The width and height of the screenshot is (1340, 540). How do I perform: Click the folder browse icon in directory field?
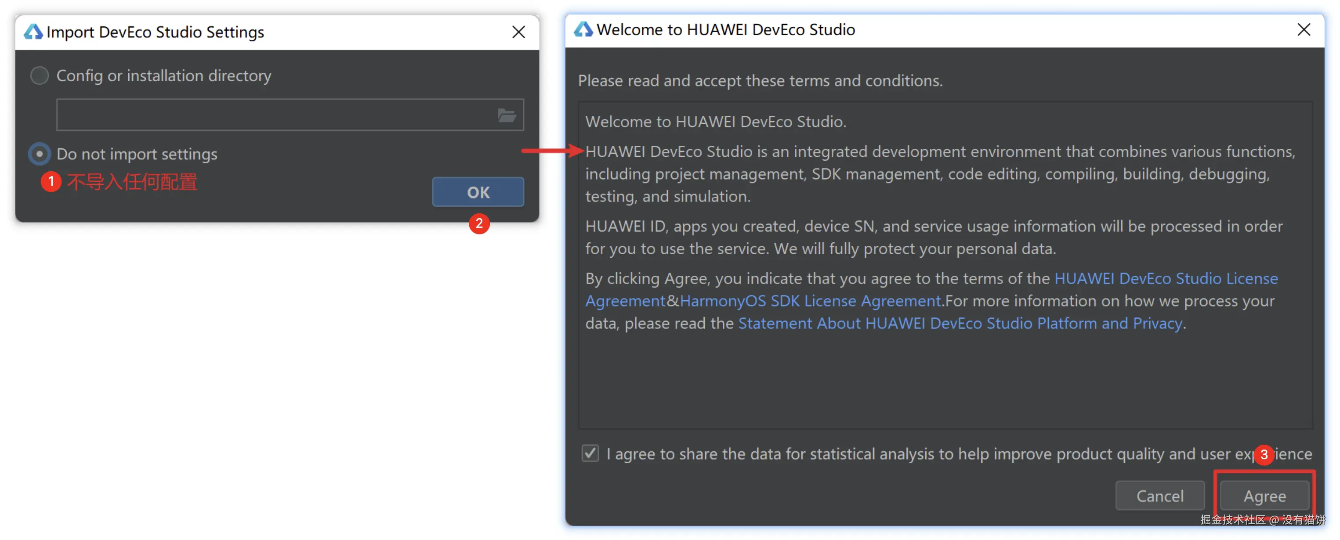(x=506, y=115)
